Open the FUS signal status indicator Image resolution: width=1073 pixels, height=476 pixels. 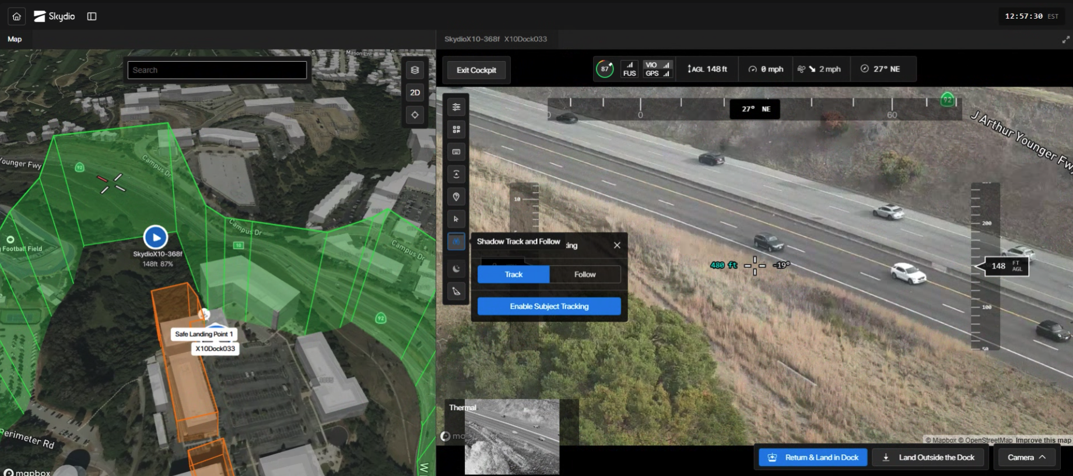tap(630, 69)
